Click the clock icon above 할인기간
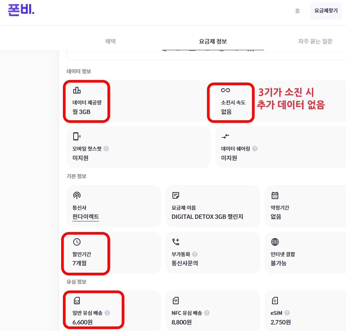 coord(77,242)
